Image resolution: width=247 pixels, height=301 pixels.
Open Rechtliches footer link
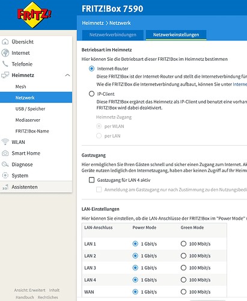(x=48, y=297)
